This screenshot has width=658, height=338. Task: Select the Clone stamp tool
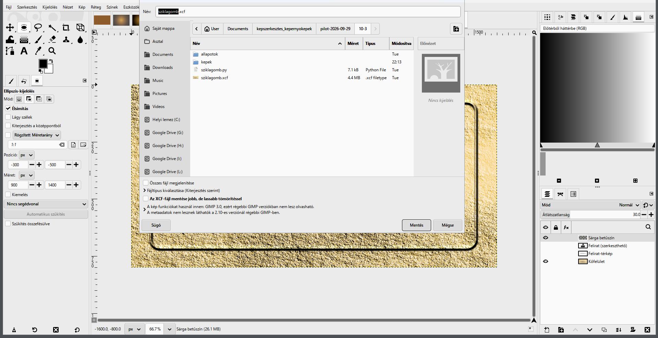[x=66, y=39]
